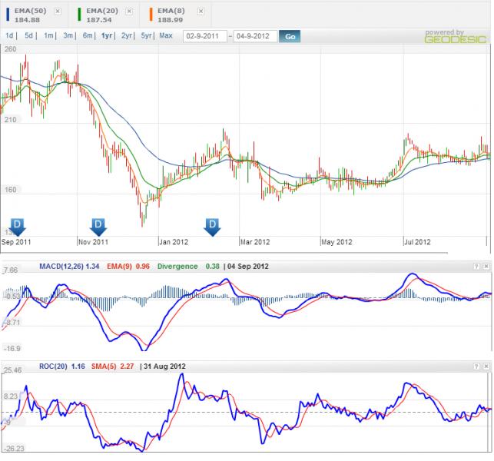Click the dividend marker near Feb 2012
This screenshot has width=494, height=461.
tap(212, 227)
